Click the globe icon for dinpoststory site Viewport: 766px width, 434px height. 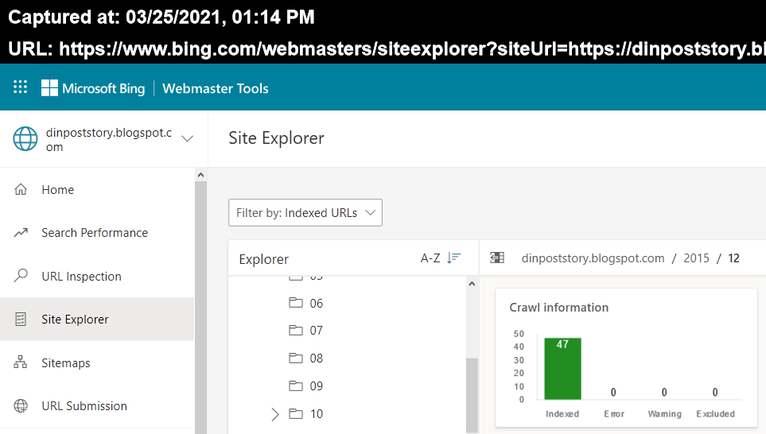25,138
